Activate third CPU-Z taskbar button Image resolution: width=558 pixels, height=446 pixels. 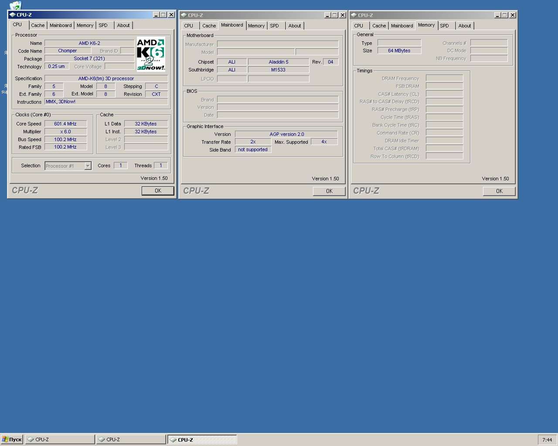click(x=202, y=439)
